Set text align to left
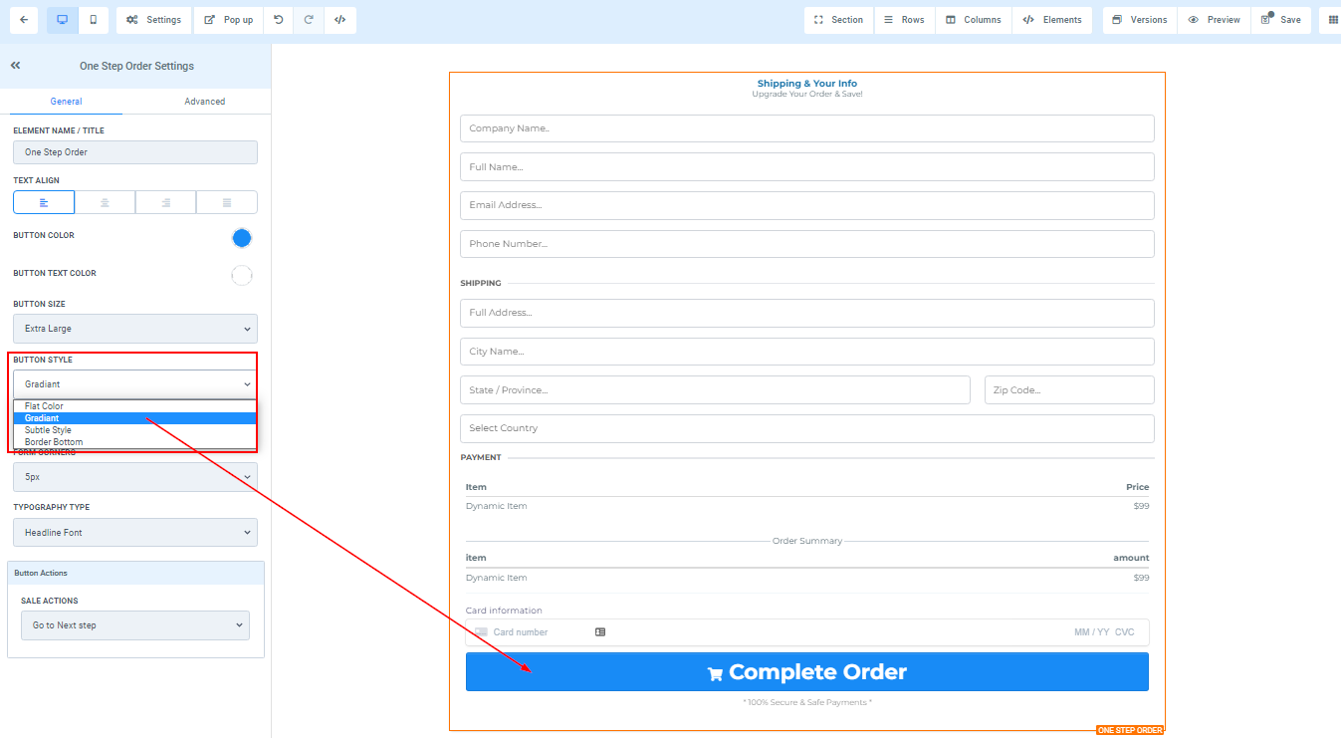 click(44, 202)
